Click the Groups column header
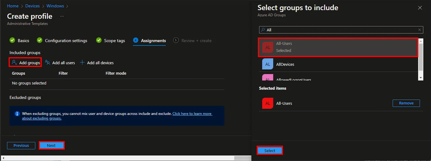The image size is (431, 161). coord(19,73)
